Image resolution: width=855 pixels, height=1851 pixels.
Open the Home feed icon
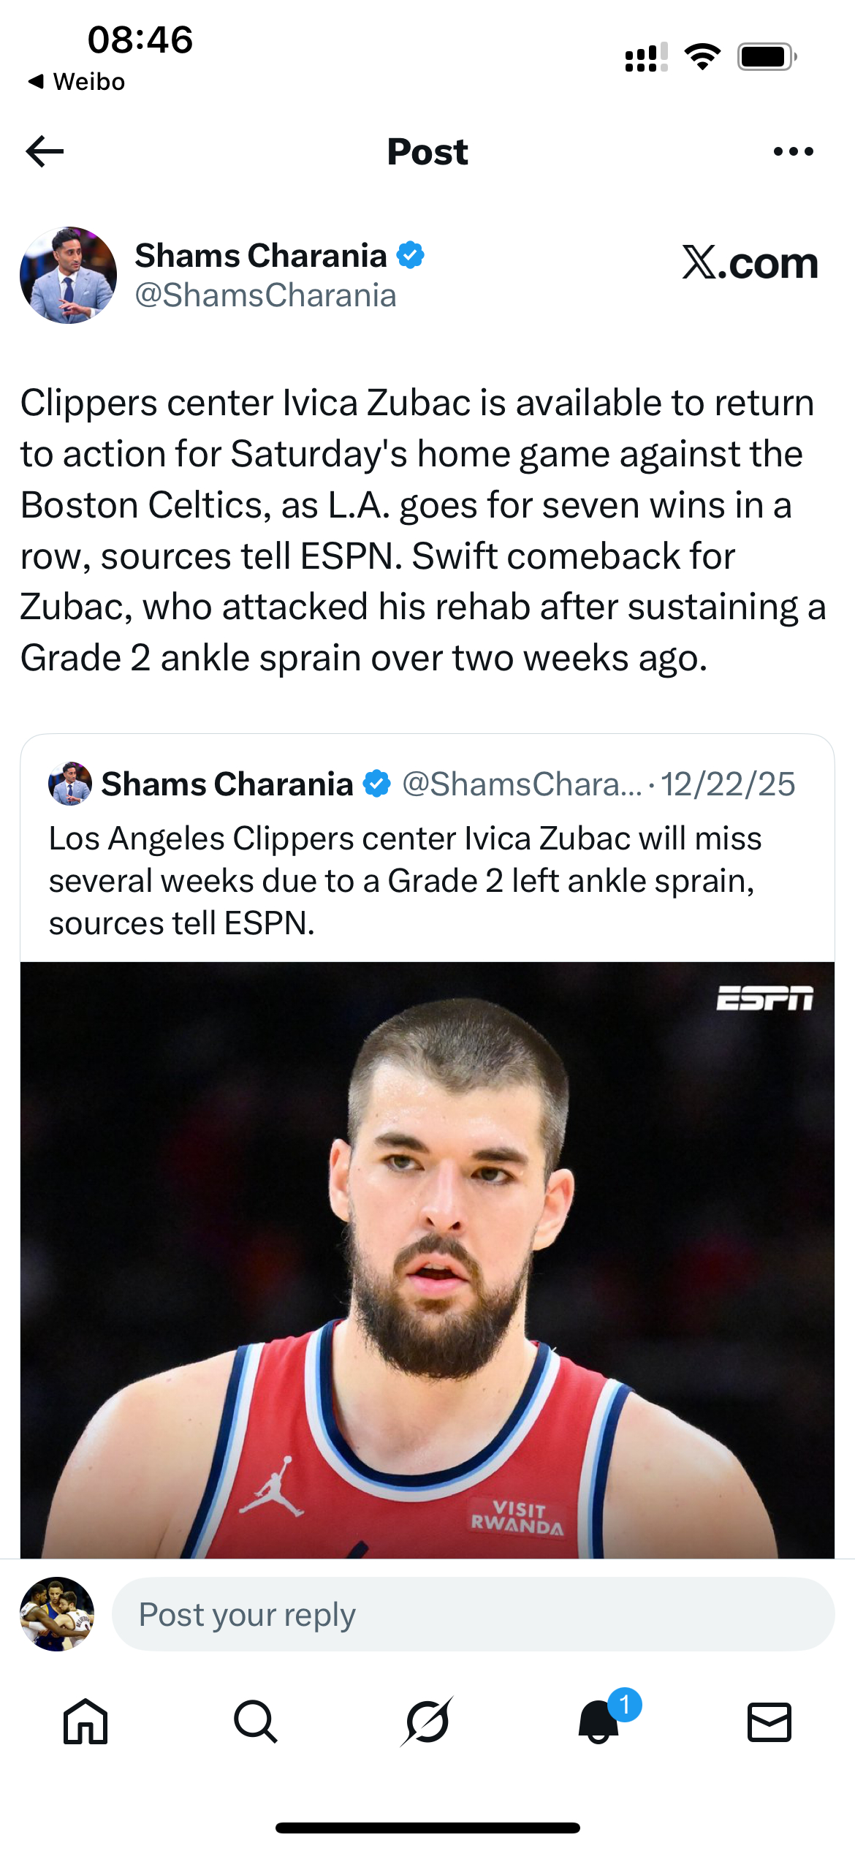click(x=85, y=1722)
